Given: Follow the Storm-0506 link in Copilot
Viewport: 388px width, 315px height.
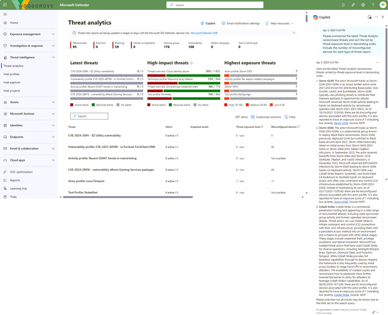Looking at the screenshot, I should click(341, 202).
